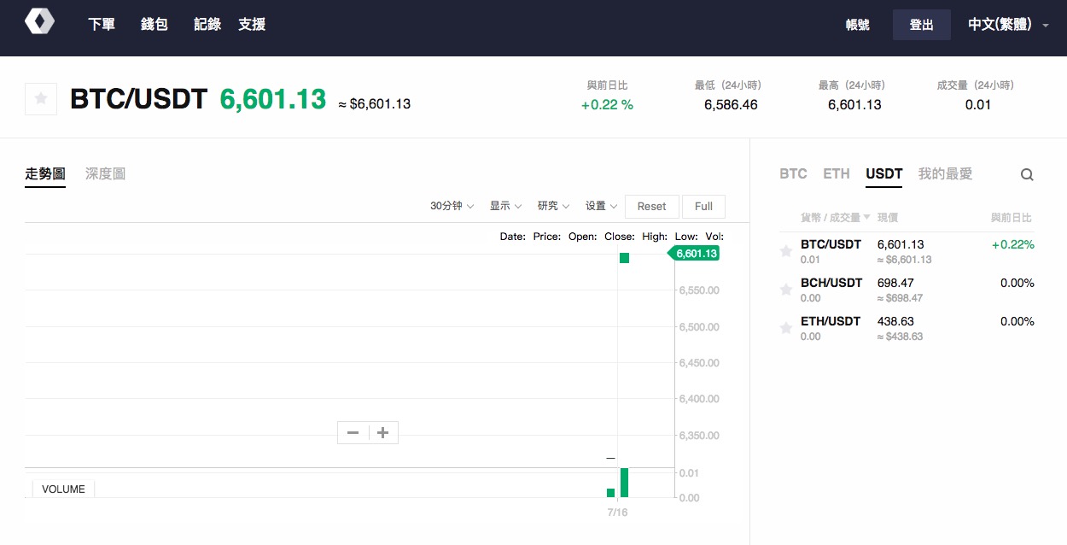Switch to 走勢圖 chart tab
The height and width of the screenshot is (545, 1067).
[45, 174]
